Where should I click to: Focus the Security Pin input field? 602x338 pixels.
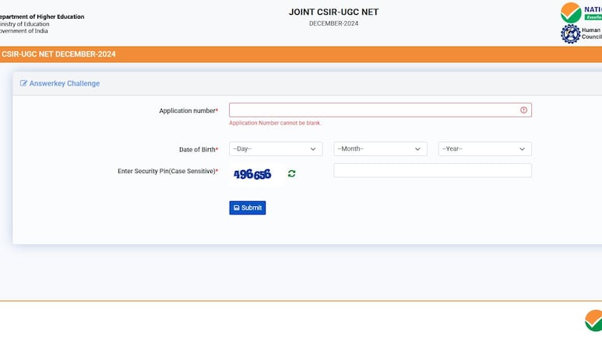[433, 170]
